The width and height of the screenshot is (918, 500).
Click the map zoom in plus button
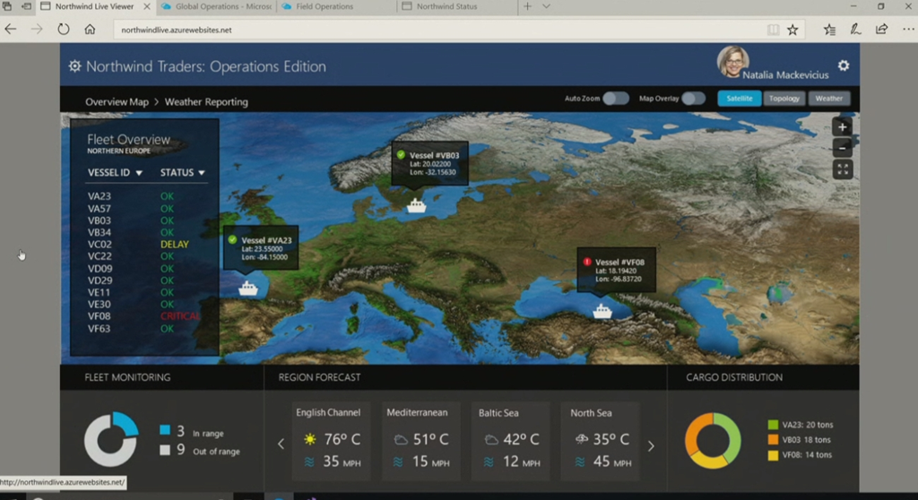[842, 127]
